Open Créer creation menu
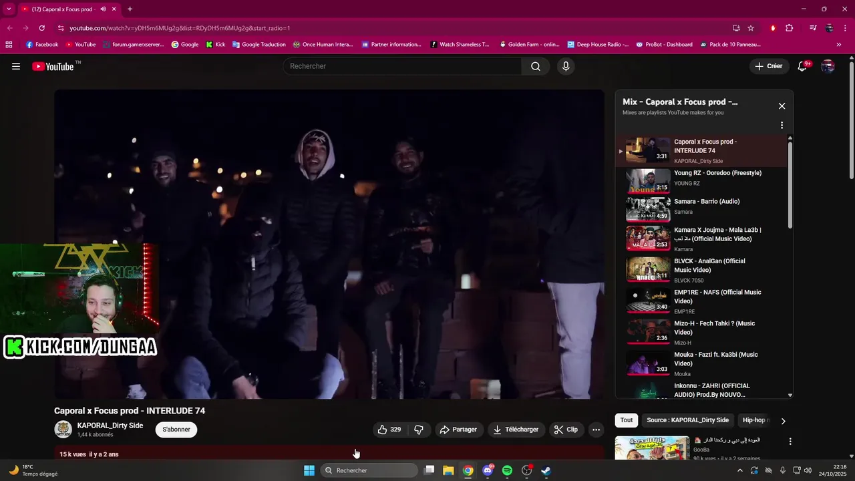The image size is (855, 481). pyautogui.click(x=769, y=66)
